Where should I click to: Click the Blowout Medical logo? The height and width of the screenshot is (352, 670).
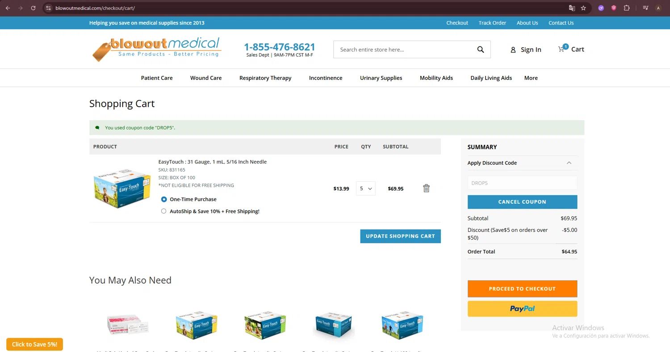point(156,49)
